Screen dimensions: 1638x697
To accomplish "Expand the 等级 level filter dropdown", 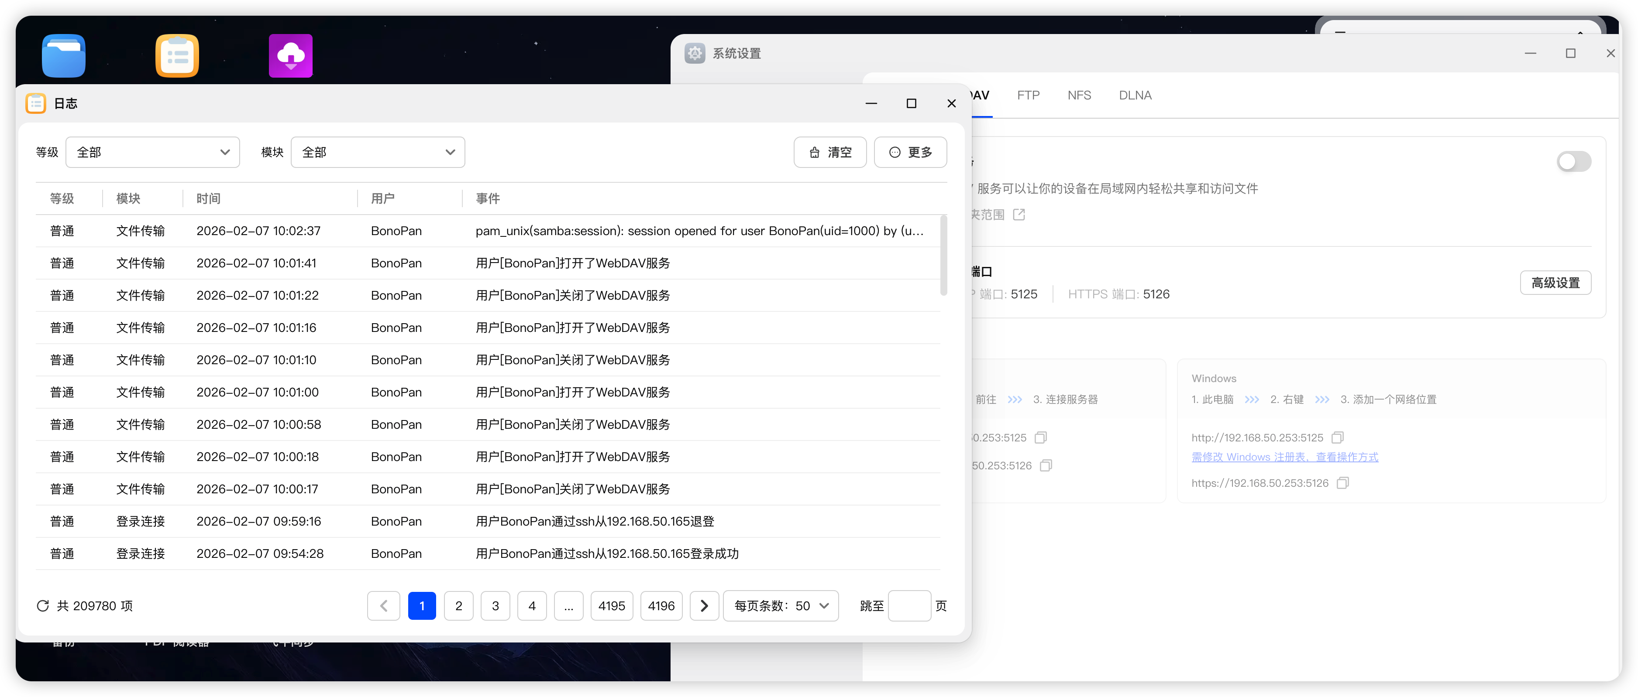I will pyautogui.click(x=153, y=152).
